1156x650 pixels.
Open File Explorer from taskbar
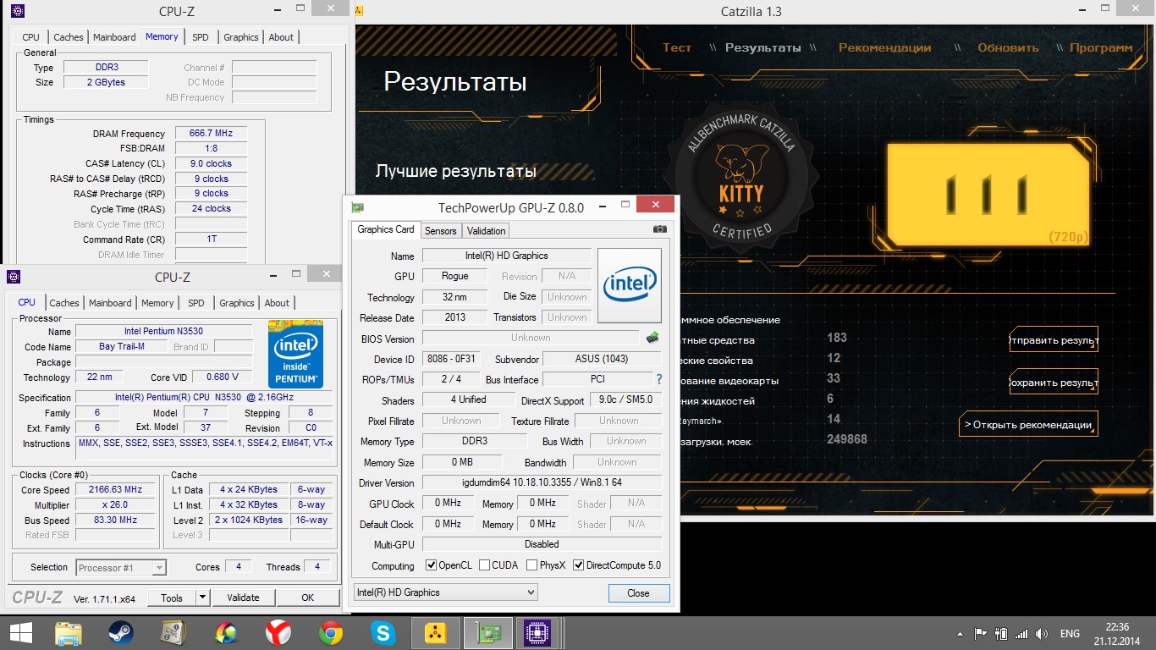pyautogui.click(x=69, y=632)
